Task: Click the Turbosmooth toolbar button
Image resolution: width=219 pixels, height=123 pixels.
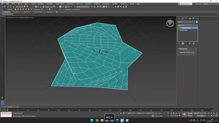Action: click(x=37, y=10)
